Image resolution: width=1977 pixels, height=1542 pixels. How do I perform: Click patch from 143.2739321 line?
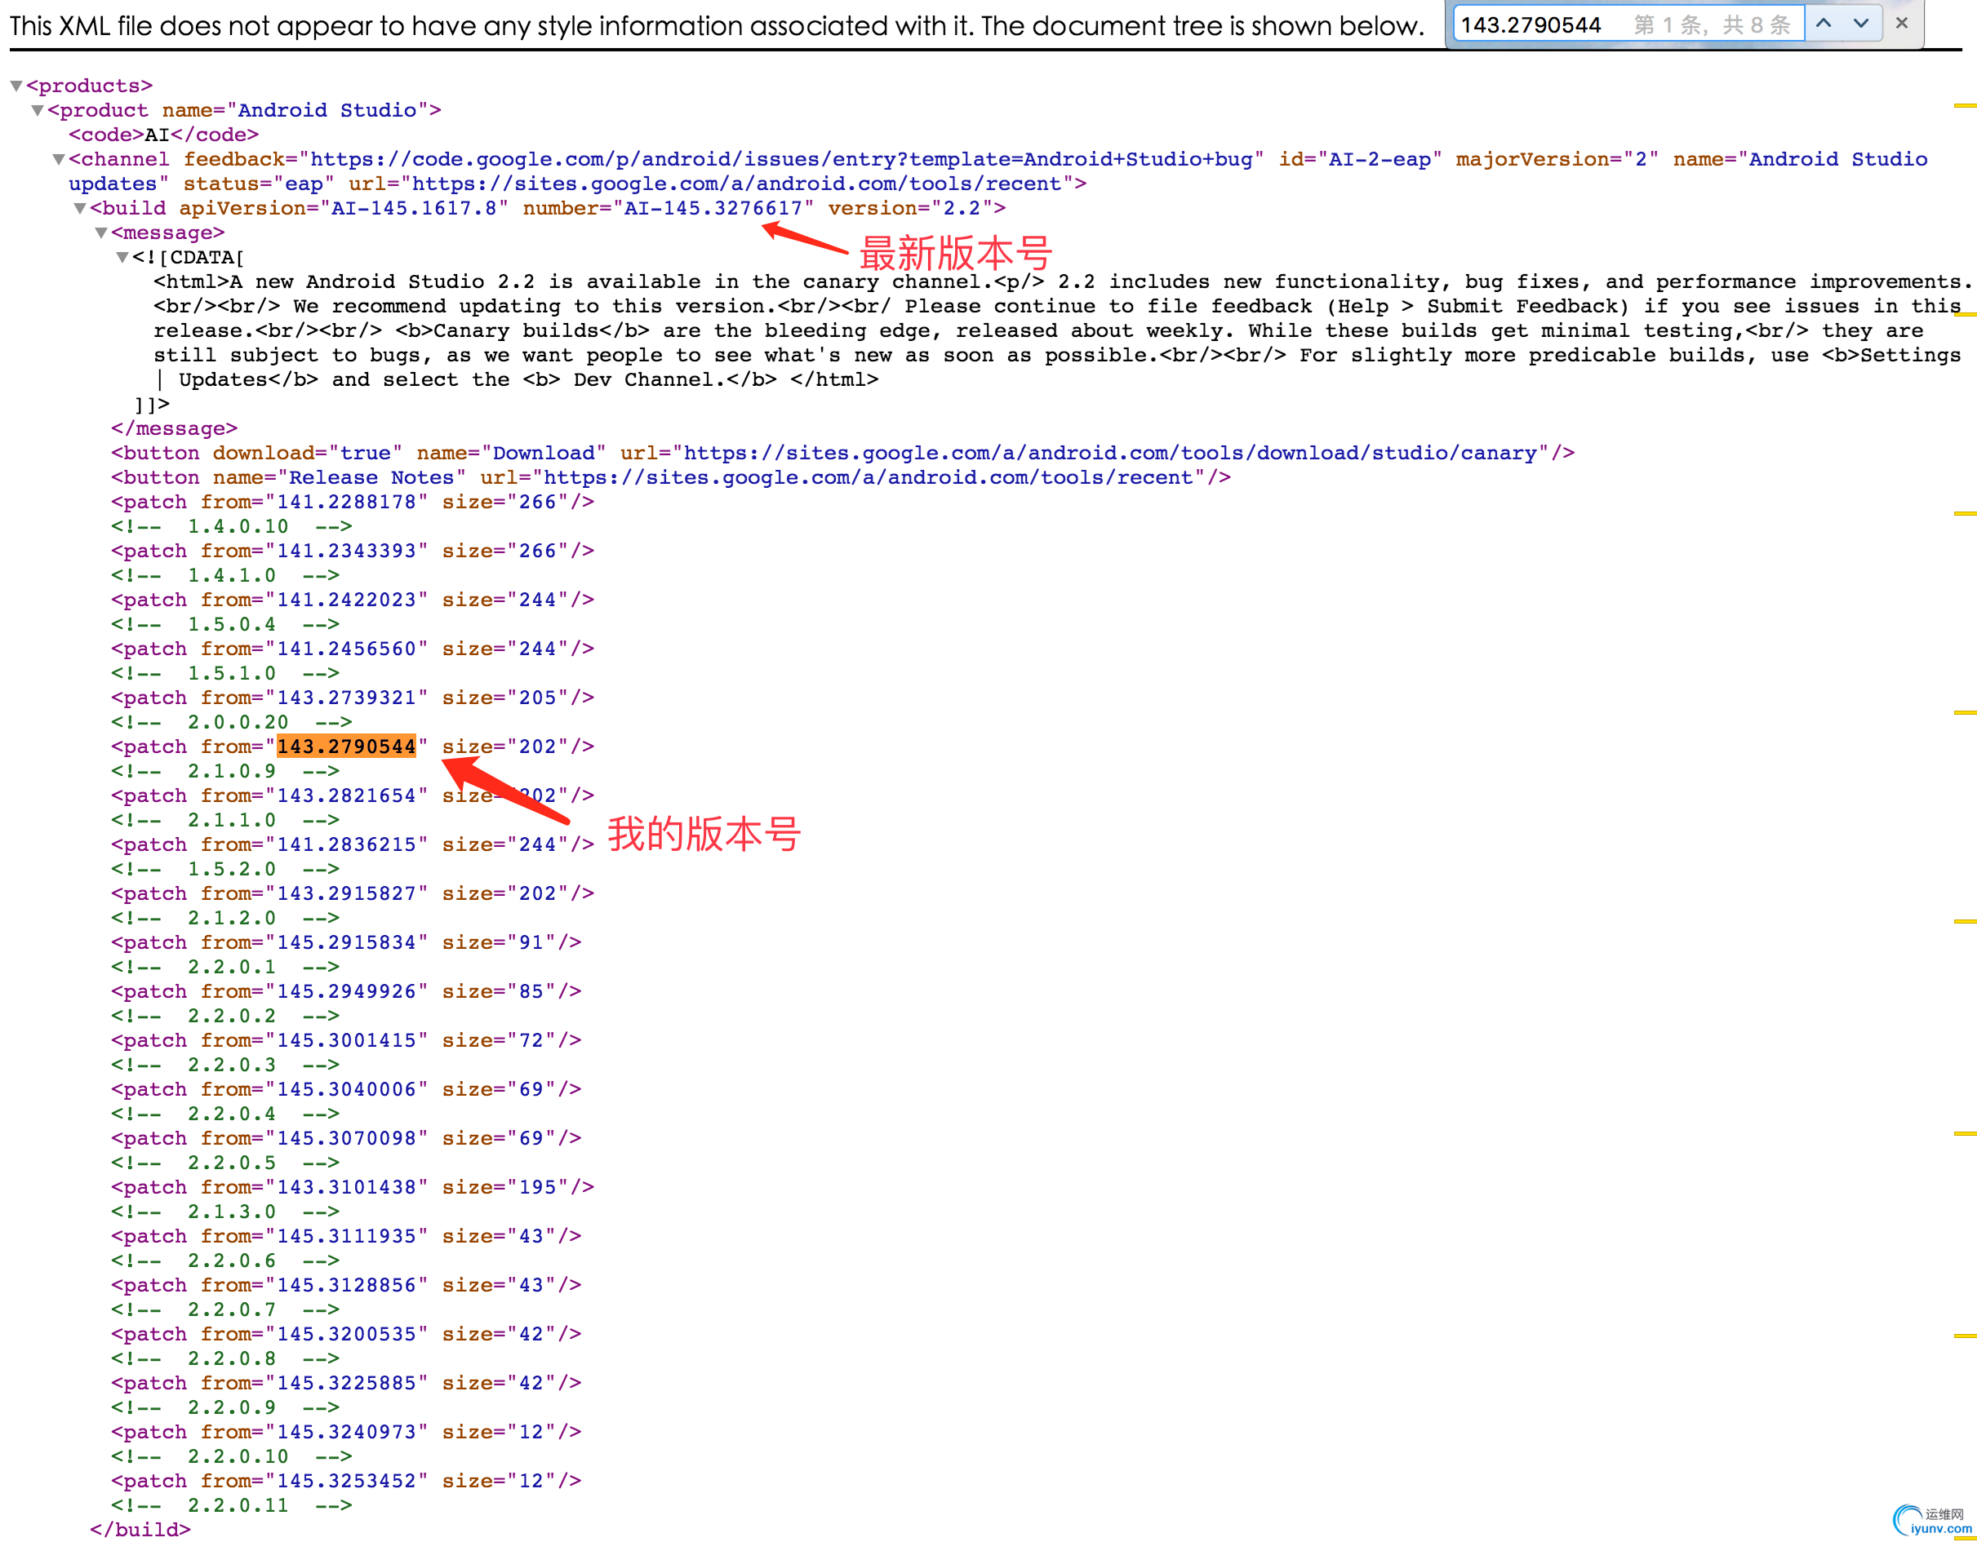(352, 698)
